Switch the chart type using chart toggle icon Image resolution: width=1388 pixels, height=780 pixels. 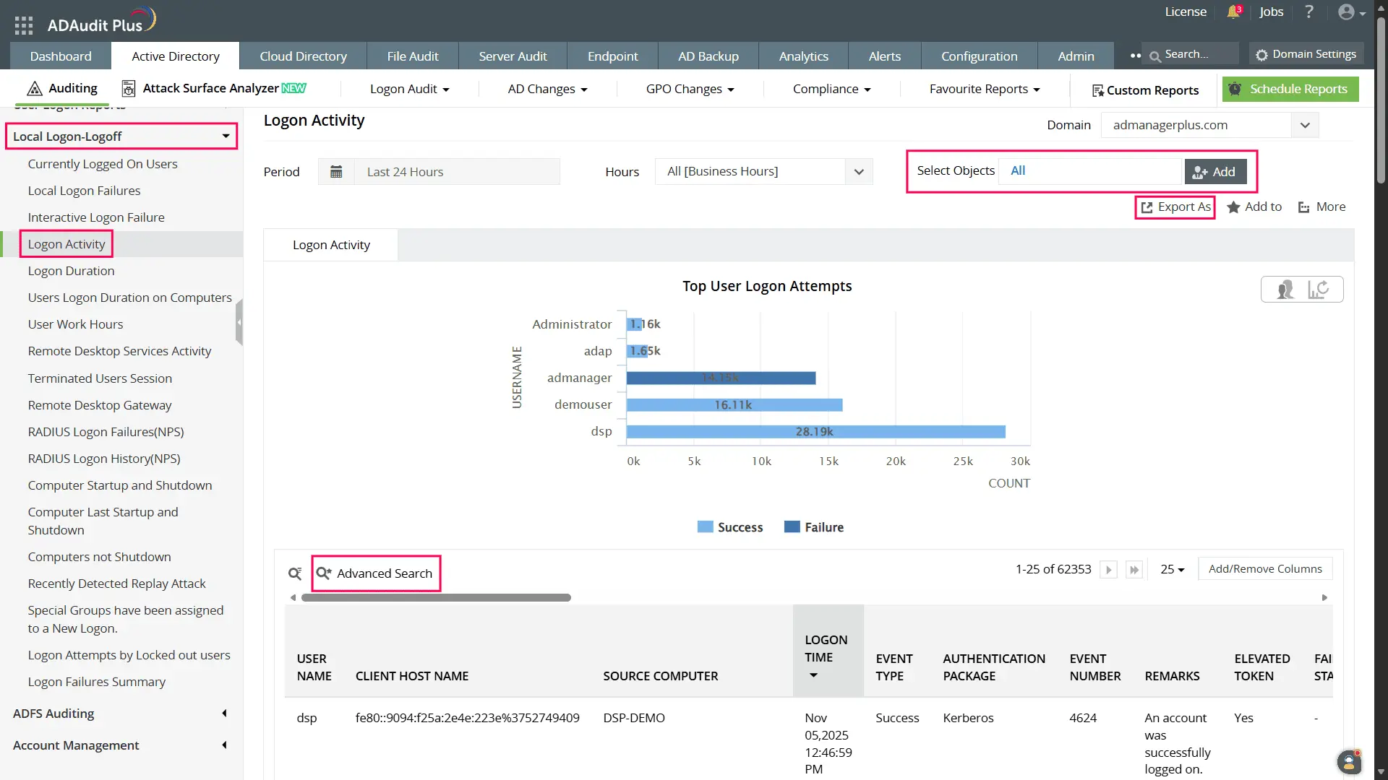pos(1318,290)
